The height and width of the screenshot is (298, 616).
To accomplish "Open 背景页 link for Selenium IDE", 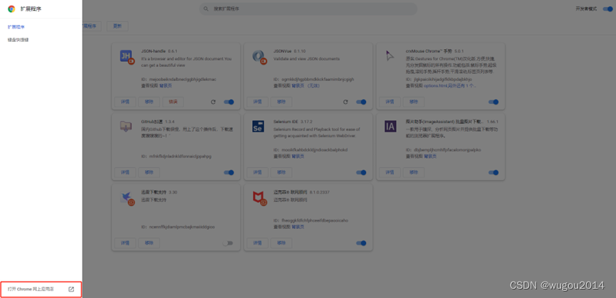I will 298,156.
